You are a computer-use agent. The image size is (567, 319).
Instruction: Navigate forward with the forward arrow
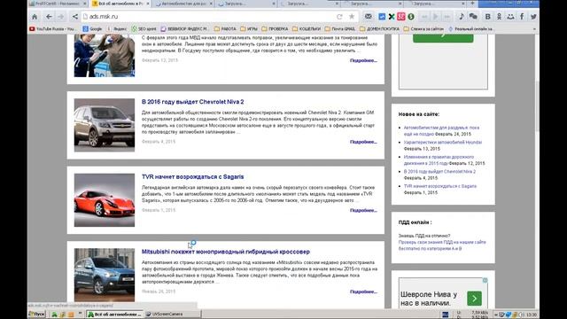61,17
